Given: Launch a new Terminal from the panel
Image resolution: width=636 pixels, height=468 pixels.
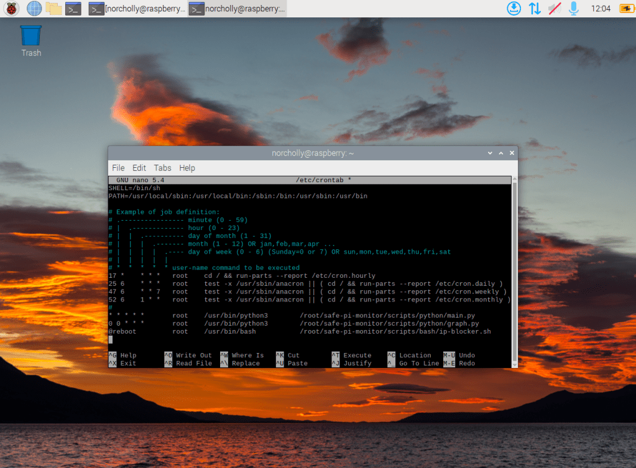Looking at the screenshot, I should coord(73,9).
